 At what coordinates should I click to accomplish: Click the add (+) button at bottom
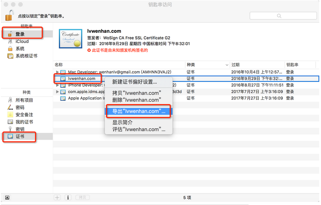pyautogui.click(x=57, y=198)
